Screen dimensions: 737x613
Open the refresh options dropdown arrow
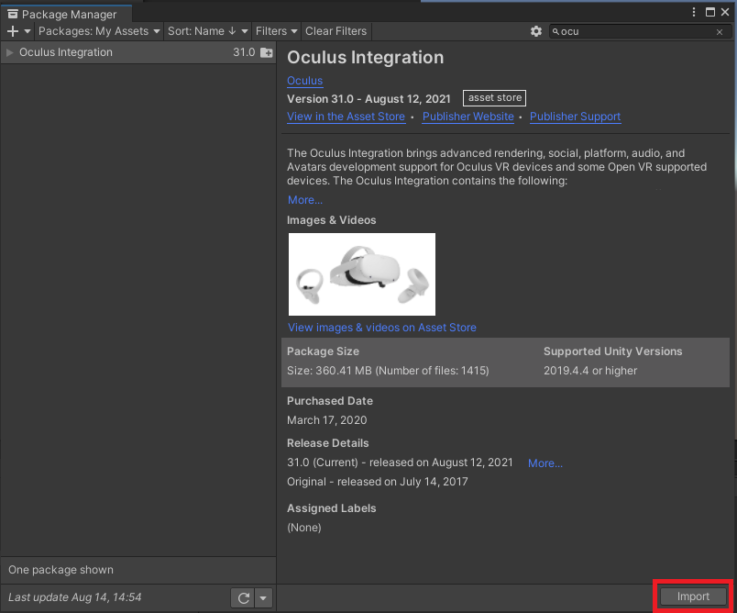click(263, 598)
